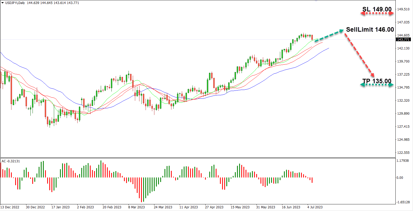Click the 2 Feb 2023 date label
The width and height of the screenshot is (413, 211).
point(85,207)
